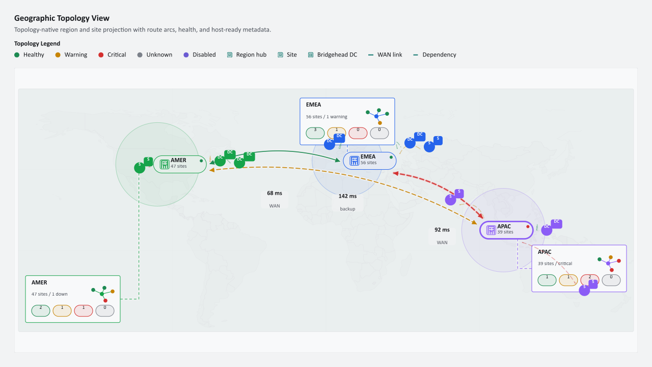Click the mini topology graph in EMEA card

coord(377,116)
